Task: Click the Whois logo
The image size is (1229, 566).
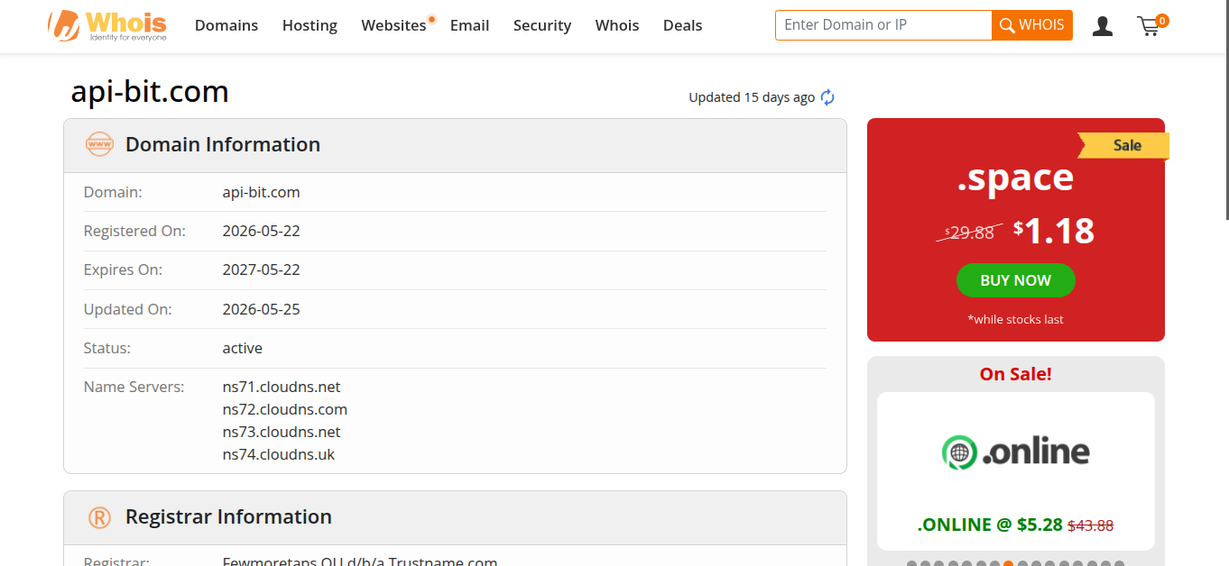Action: coord(108,26)
